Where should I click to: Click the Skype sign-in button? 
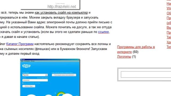pos(29,86)
